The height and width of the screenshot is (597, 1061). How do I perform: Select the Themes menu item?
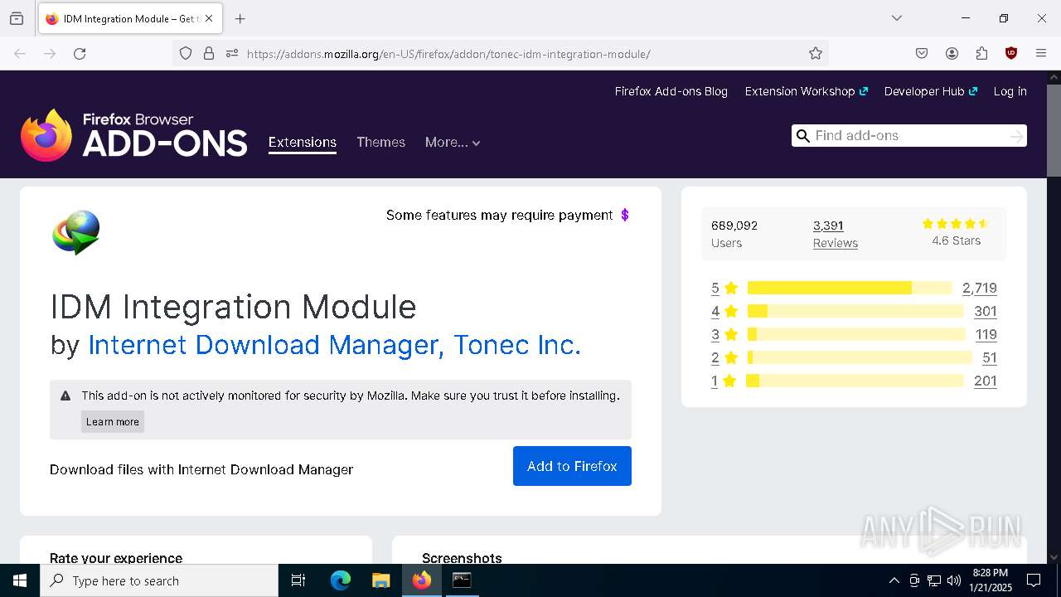tap(380, 143)
